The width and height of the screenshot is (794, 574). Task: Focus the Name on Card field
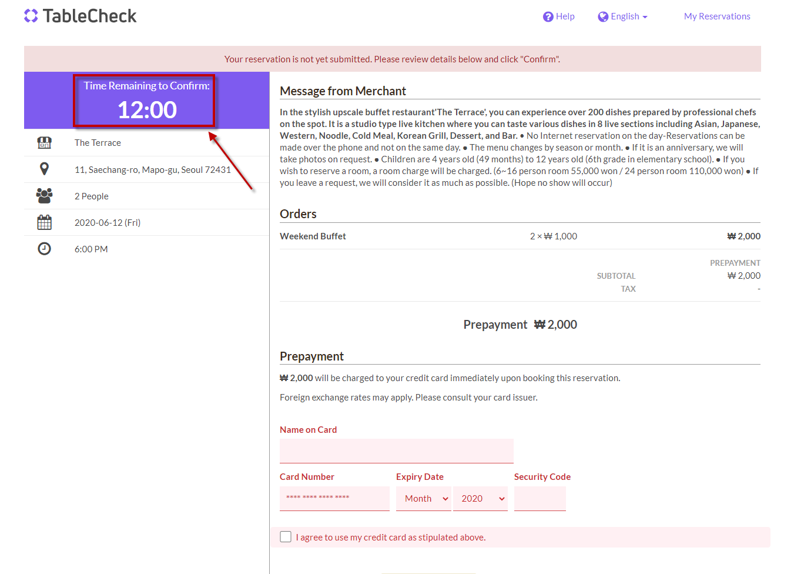[397, 451]
